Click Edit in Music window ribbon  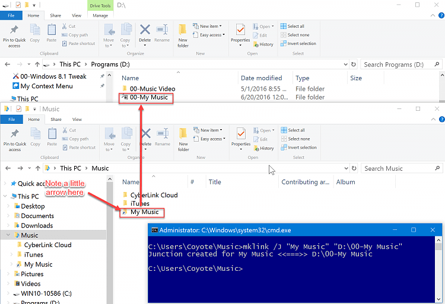[260, 139]
